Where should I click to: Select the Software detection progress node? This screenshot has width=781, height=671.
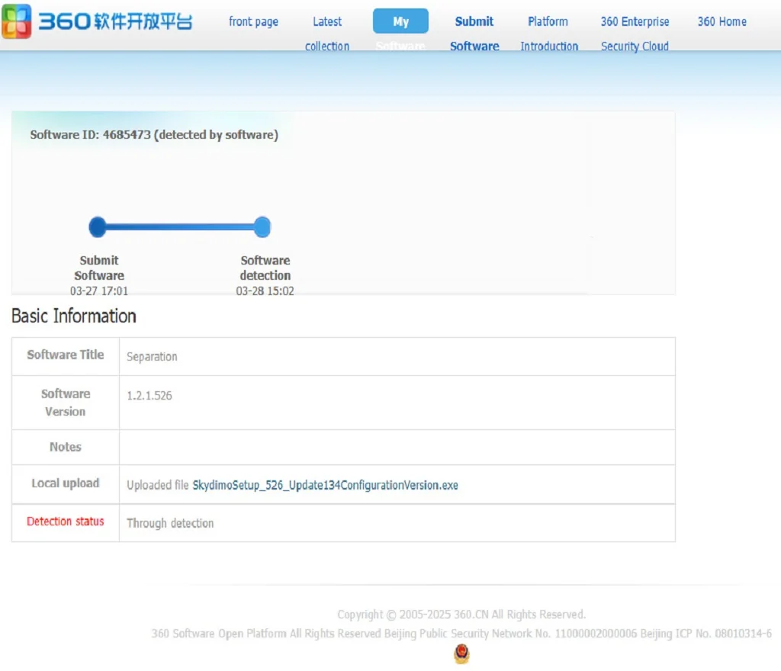tap(262, 226)
